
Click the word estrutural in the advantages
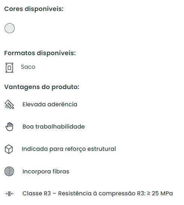(102, 149)
